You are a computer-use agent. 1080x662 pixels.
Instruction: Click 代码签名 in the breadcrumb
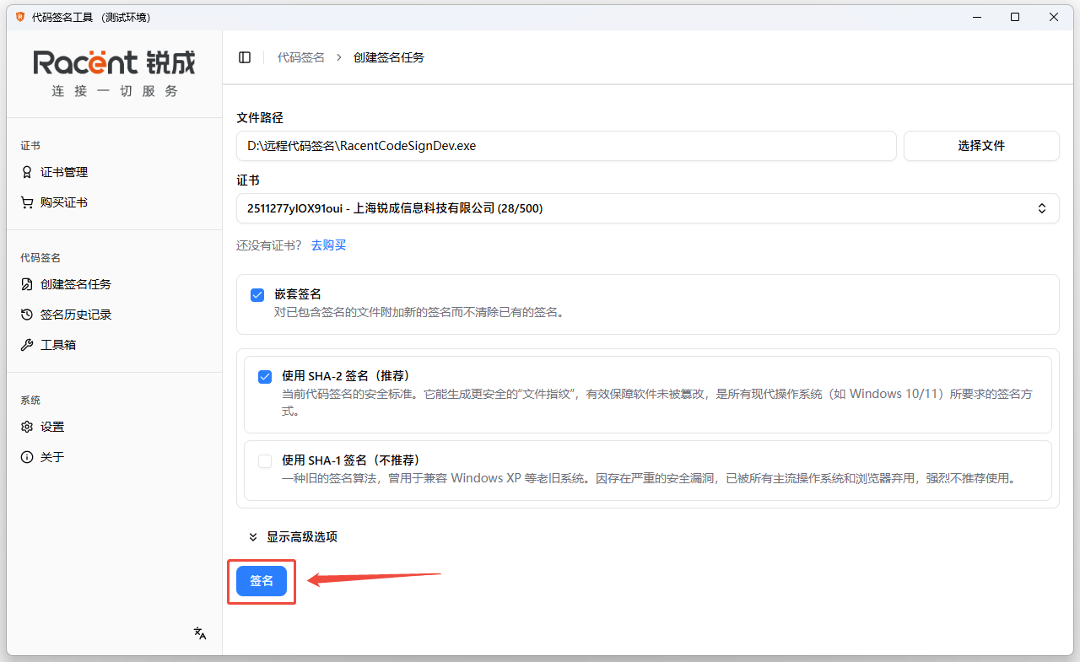click(300, 57)
